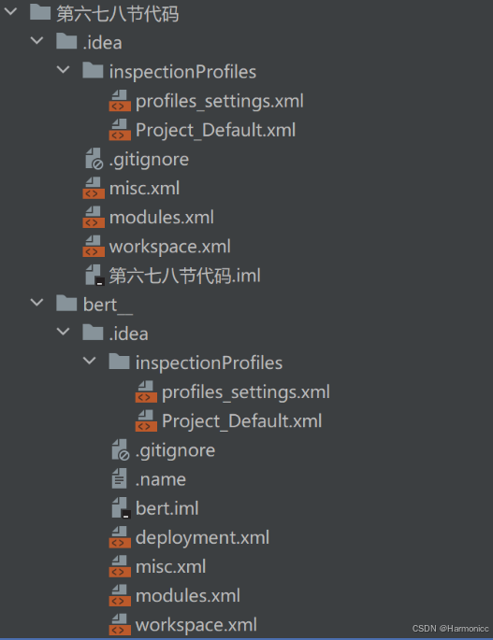493x640 pixels.
Task: Click XML icon of Project_Default.xml inside bert__
Action: tap(146, 420)
